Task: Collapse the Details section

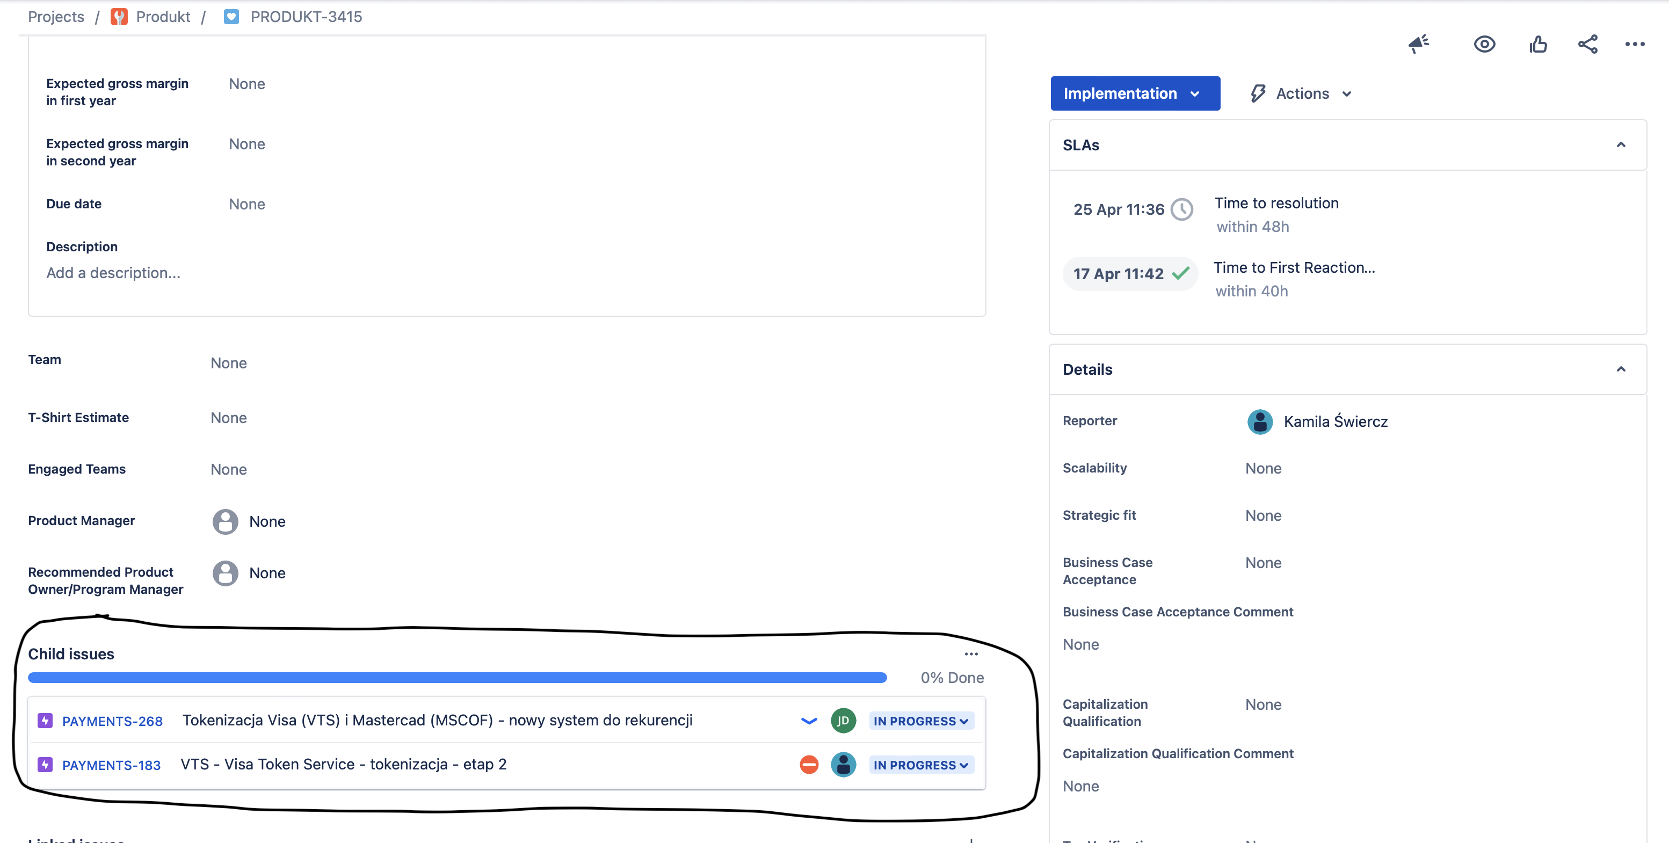Action: coord(1622,369)
